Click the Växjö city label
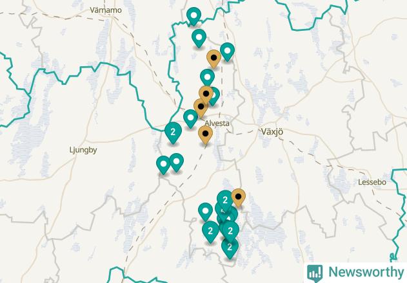The height and width of the screenshot is (283, 407). 272,132
